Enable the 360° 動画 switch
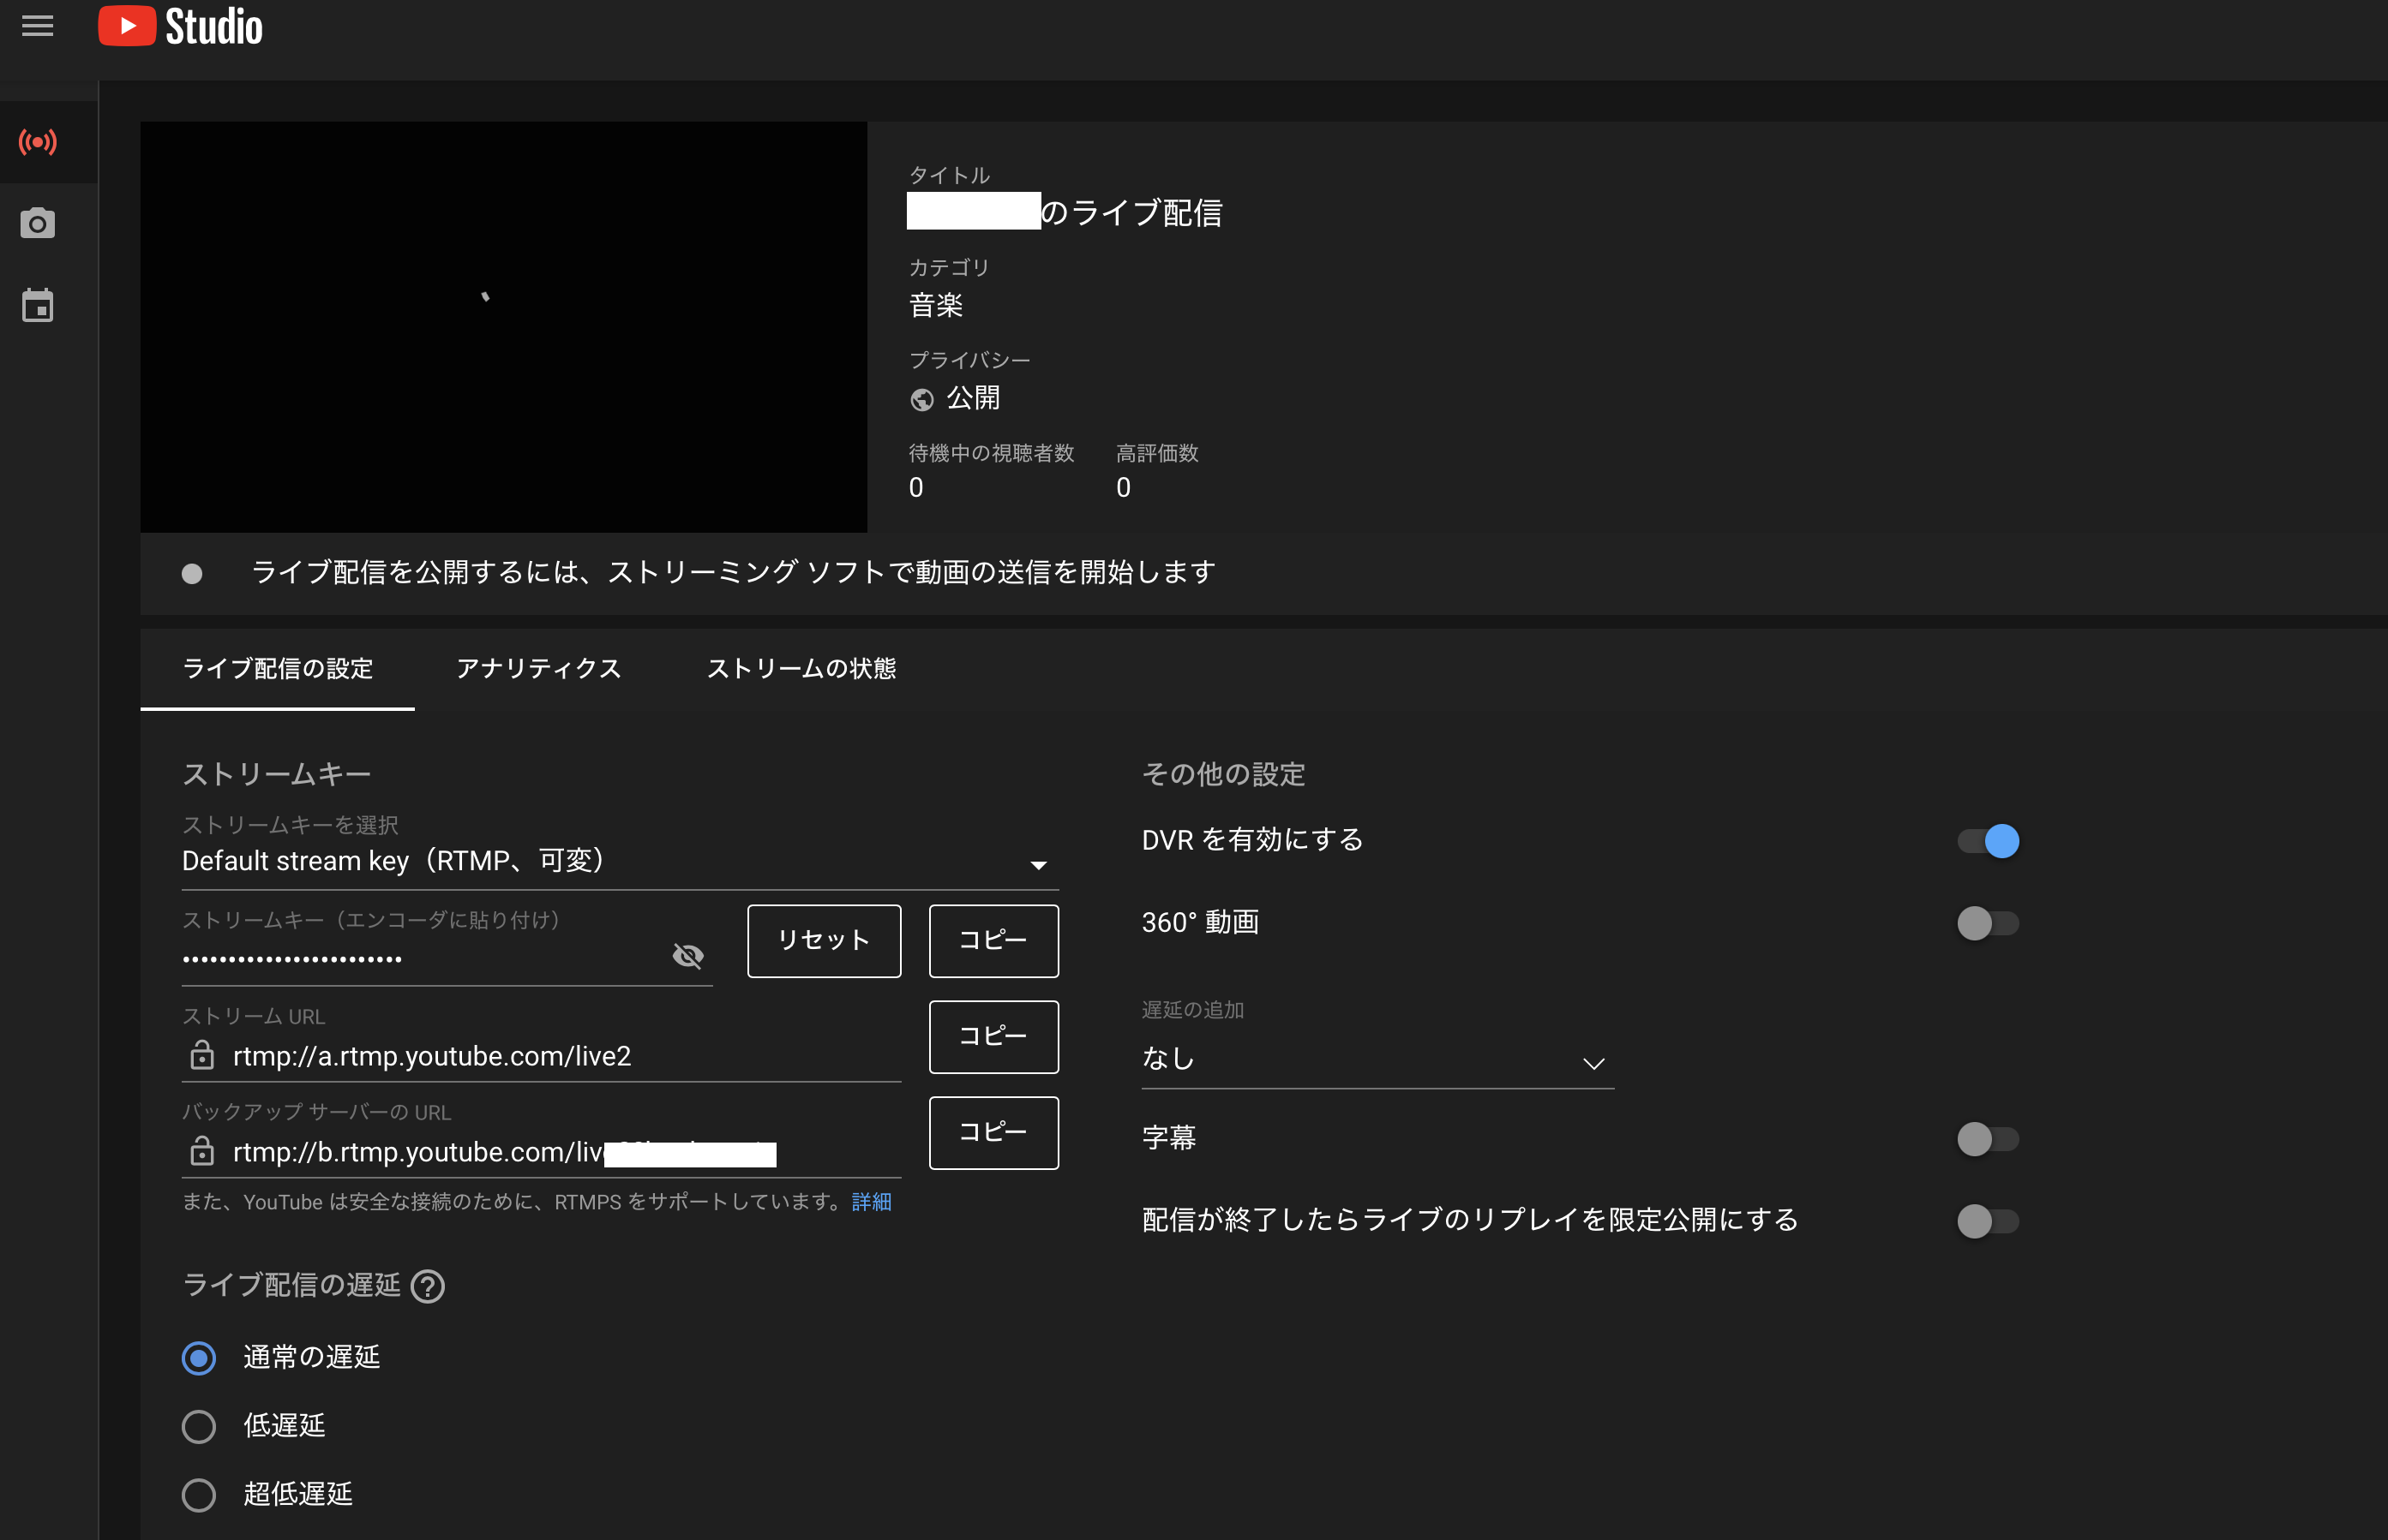The height and width of the screenshot is (1540, 2388). [x=1988, y=923]
